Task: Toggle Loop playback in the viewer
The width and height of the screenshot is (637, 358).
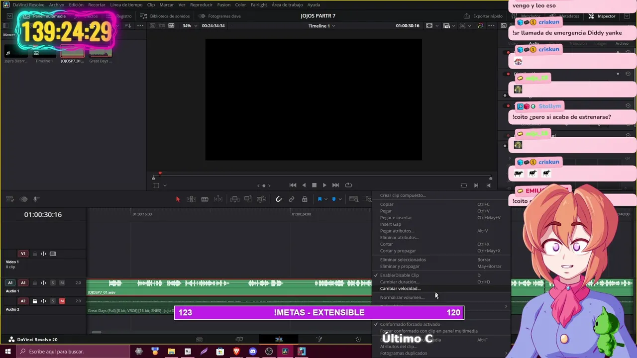Action: click(x=348, y=185)
